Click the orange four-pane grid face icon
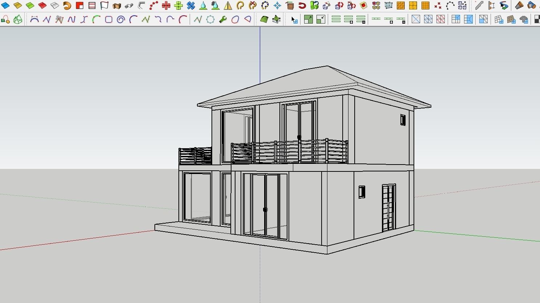Screen dimensions: 540x303 413,5
